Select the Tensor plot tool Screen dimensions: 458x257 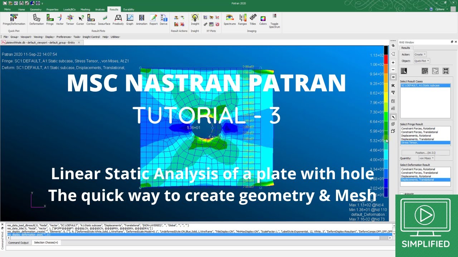70,20
